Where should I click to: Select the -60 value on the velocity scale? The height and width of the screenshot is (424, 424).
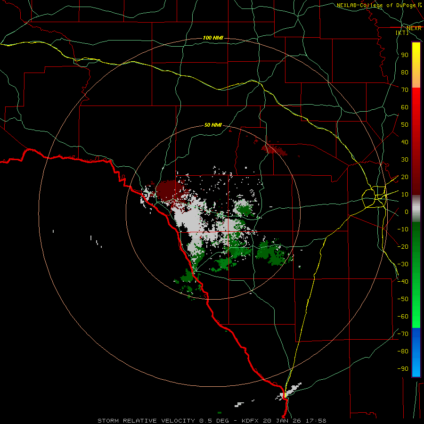click(x=403, y=317)
